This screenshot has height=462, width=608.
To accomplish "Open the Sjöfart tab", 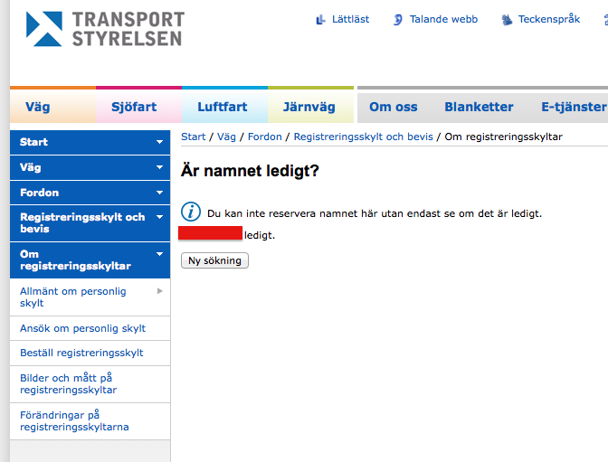I will click(x=134, y=107).
